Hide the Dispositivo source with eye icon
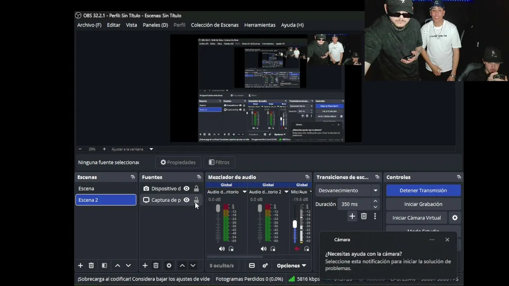Image resolution: width=509 pixels, height=286 pixels. [x=187, y=188]
